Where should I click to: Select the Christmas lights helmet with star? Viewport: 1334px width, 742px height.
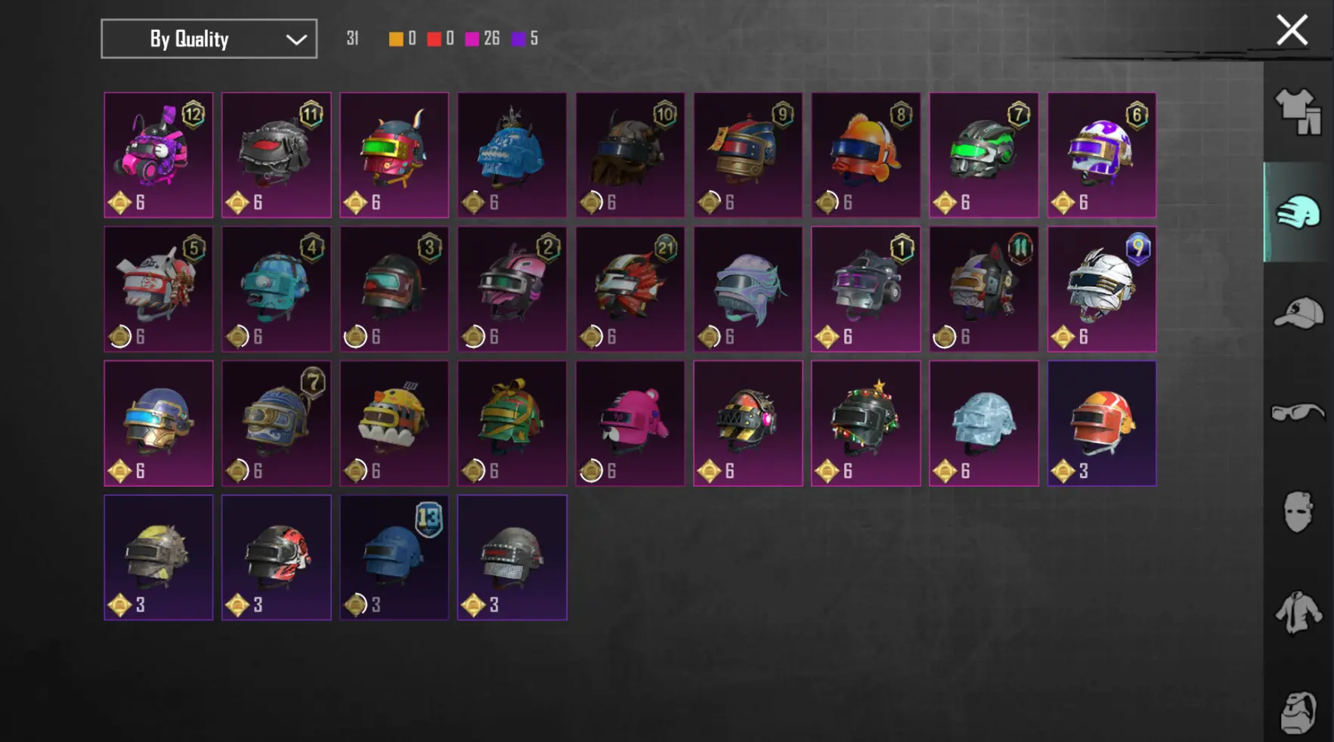click(x=865, y=423)
